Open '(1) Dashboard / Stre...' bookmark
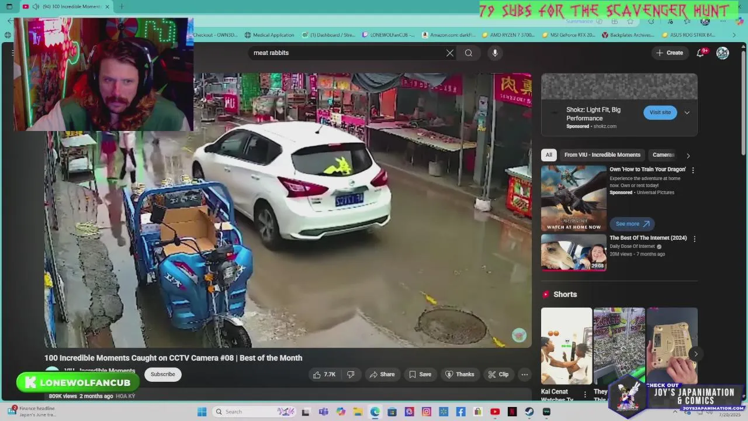This screenshot has width=748, height=421. tap(329, 35)
